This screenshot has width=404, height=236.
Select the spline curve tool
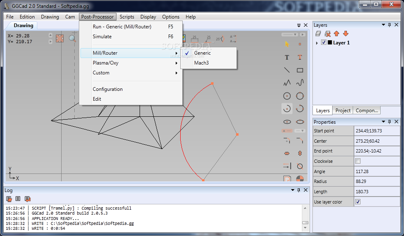300,83
